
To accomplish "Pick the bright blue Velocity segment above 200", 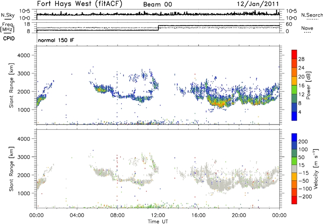I will point(294,137).
